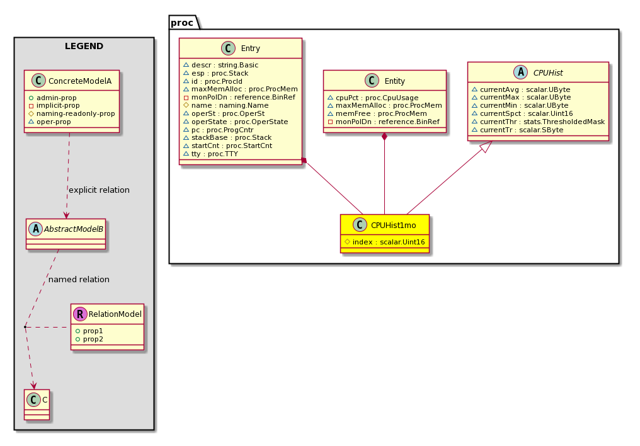Click 'currentTr : scalar.SByte' attribute

[x=522, y=130]
